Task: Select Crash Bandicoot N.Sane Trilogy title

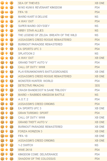Action: click(x=42, y=90)
